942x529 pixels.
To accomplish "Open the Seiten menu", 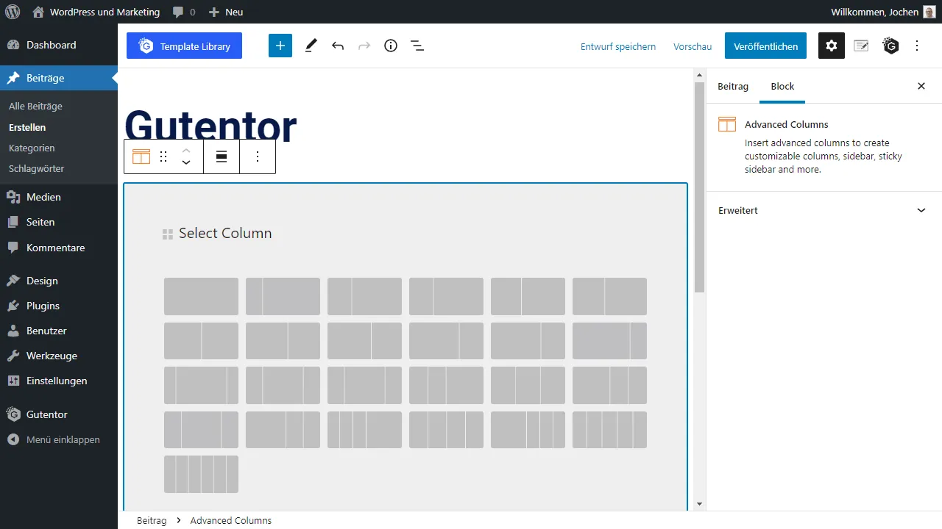I will pos(59,222).
